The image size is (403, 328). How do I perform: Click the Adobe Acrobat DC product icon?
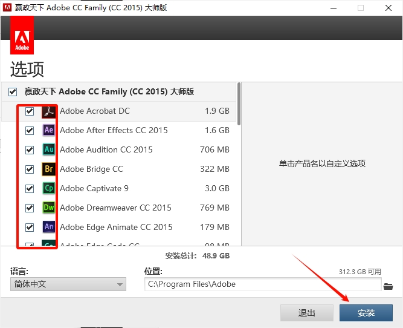48,111
